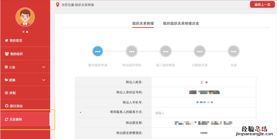Expand the 团课 submenu chevron

click(44, 80)
